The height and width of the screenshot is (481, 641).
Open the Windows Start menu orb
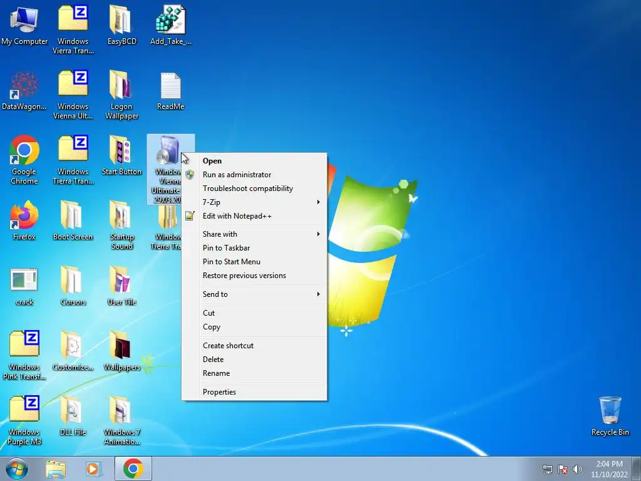(17, 468)
